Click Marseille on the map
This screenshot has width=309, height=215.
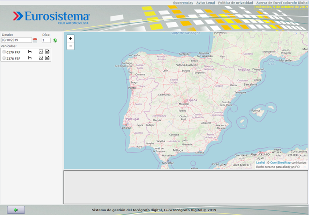[285, 60]
